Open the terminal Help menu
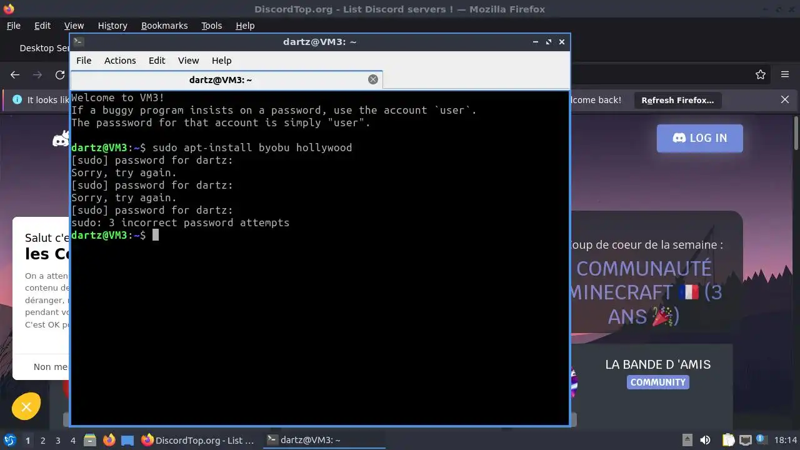The height and width of the screenshot is (450, 800). 221,61
